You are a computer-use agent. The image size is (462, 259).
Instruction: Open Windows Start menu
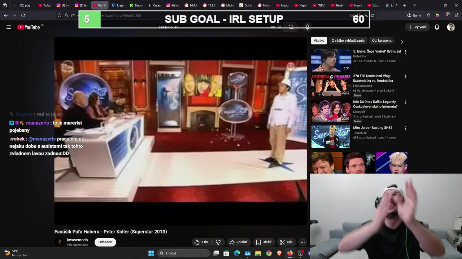(151, 253)
